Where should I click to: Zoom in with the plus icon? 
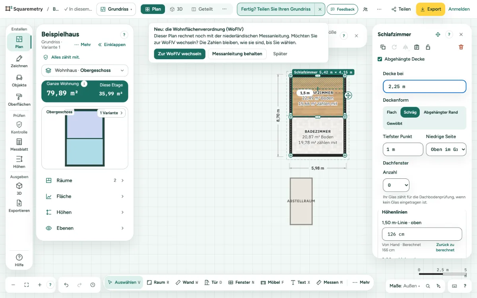tap(40, 285)
